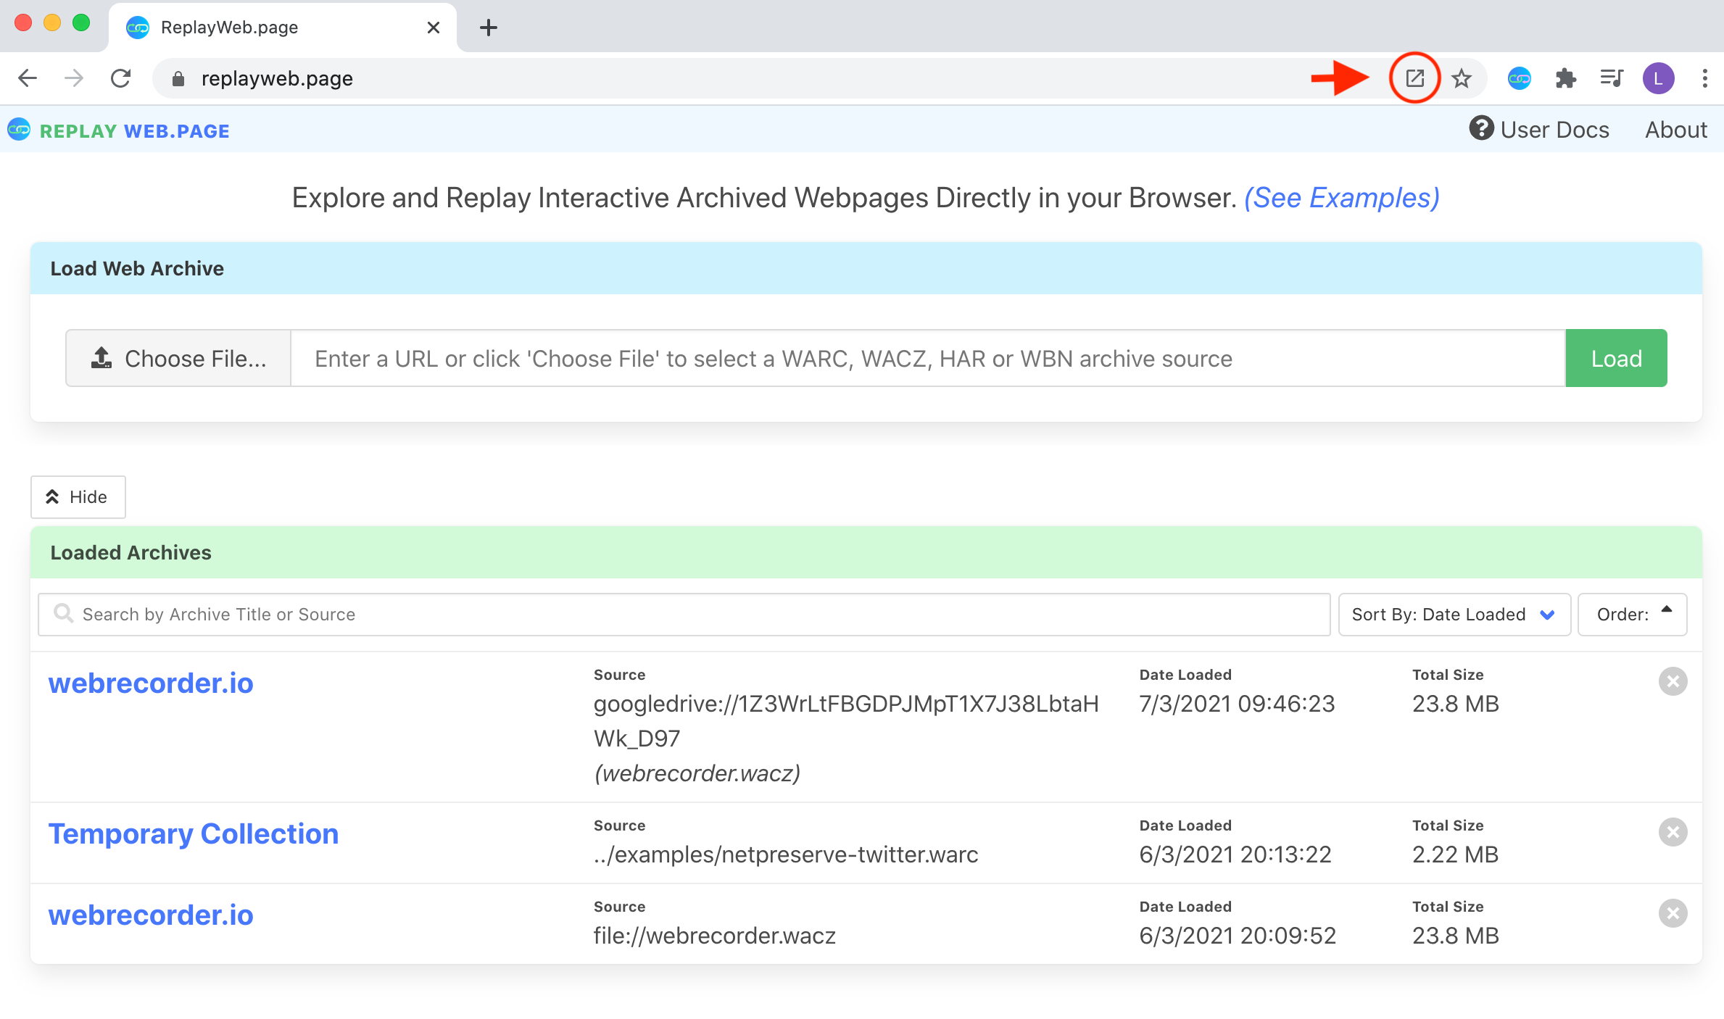Remove the googledrive webrecorder.io archive
This screenshot has width=1724, height=1019.
click(1673, 681)
